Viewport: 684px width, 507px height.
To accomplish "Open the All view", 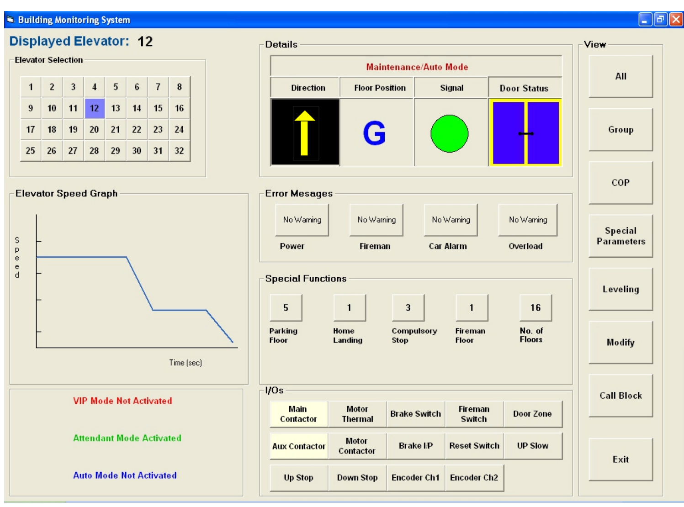I will click(620, 76).
